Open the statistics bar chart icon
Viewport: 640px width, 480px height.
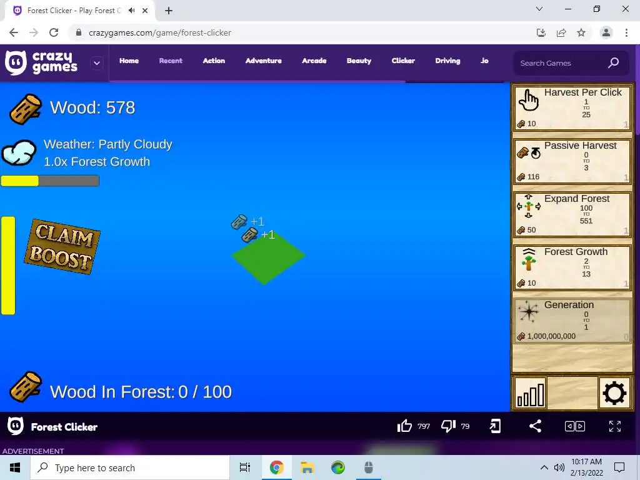click(x=530, y=393)
